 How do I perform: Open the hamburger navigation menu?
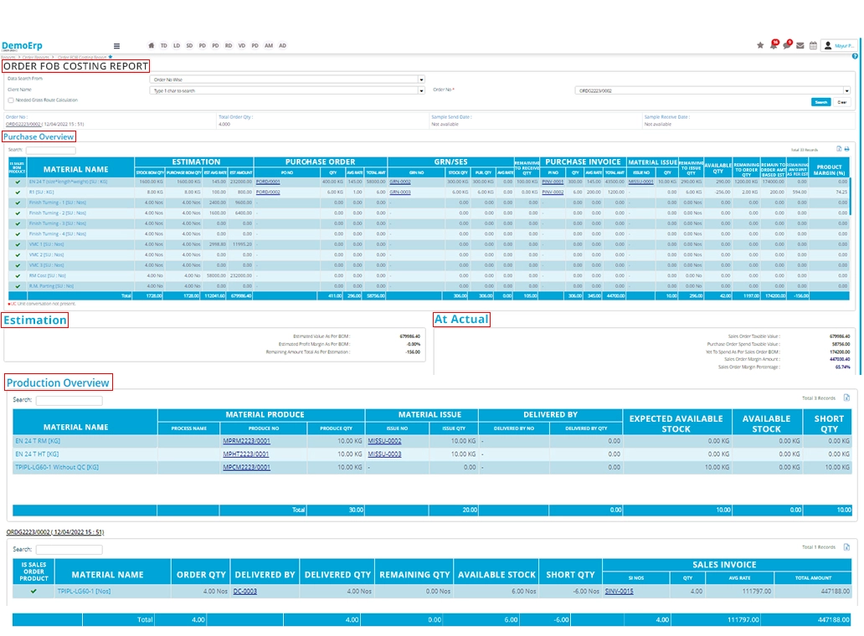coord(116,46)
